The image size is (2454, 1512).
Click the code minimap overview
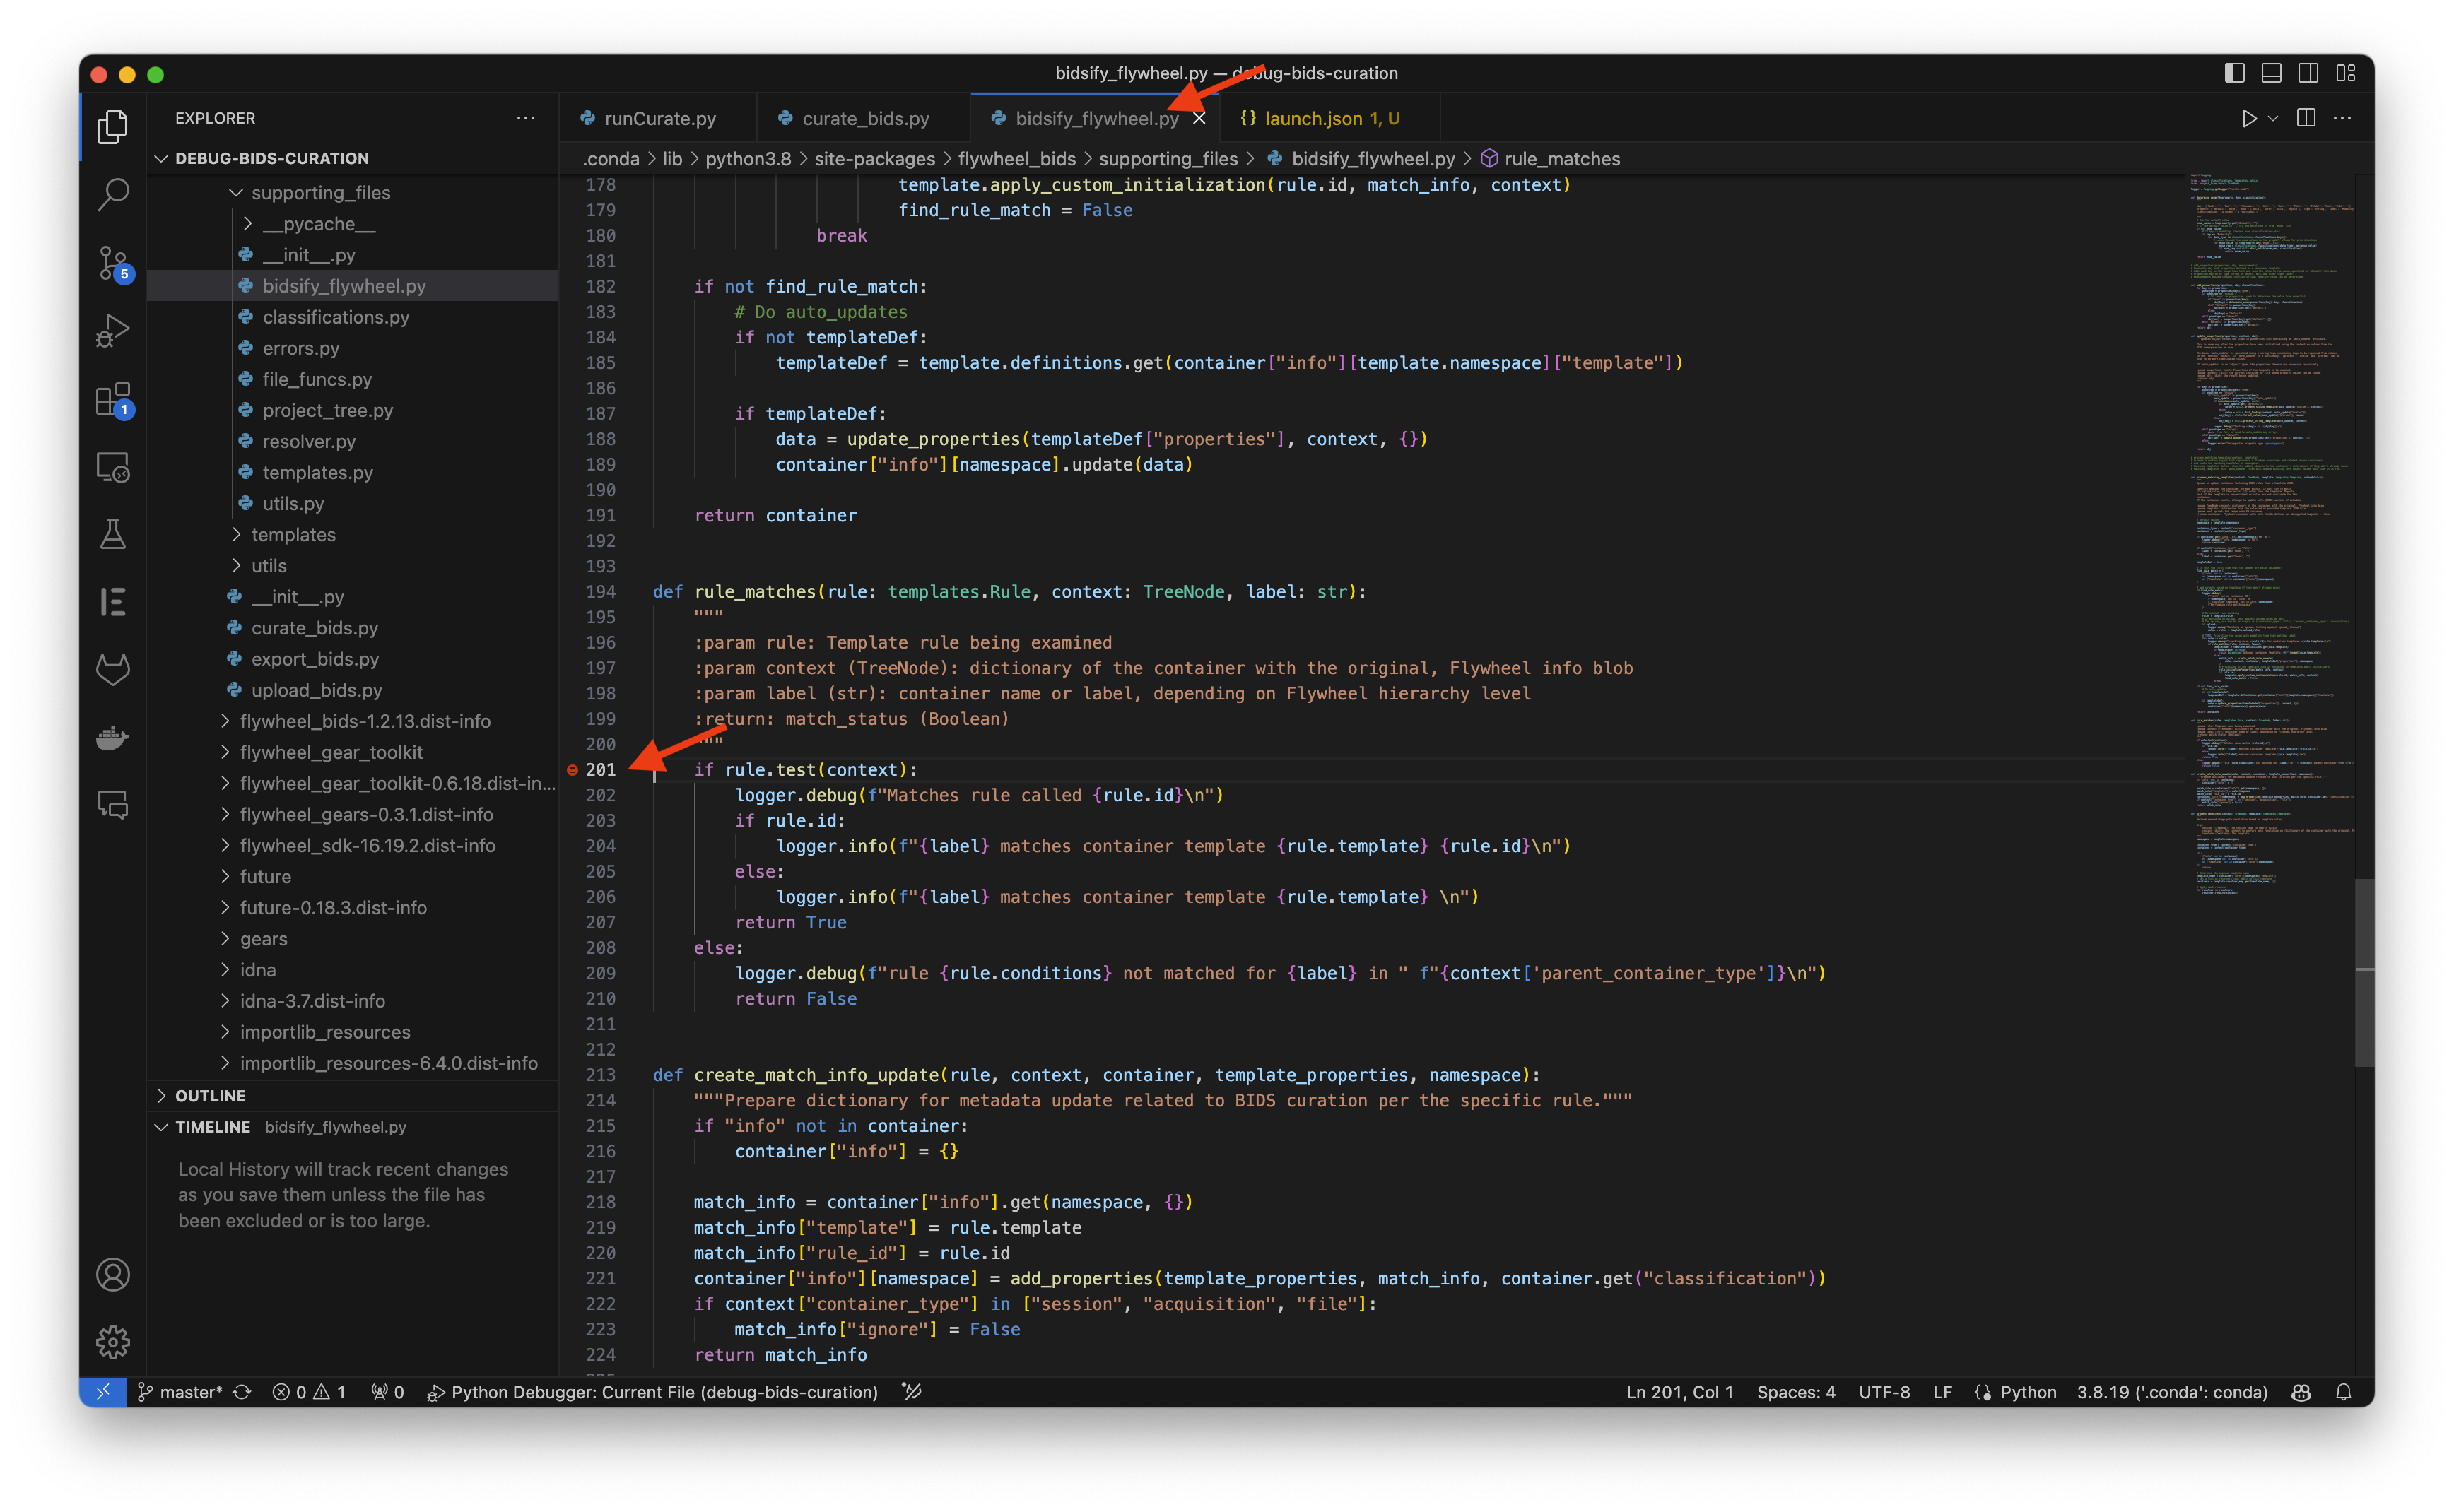[x=2271, y=535]
